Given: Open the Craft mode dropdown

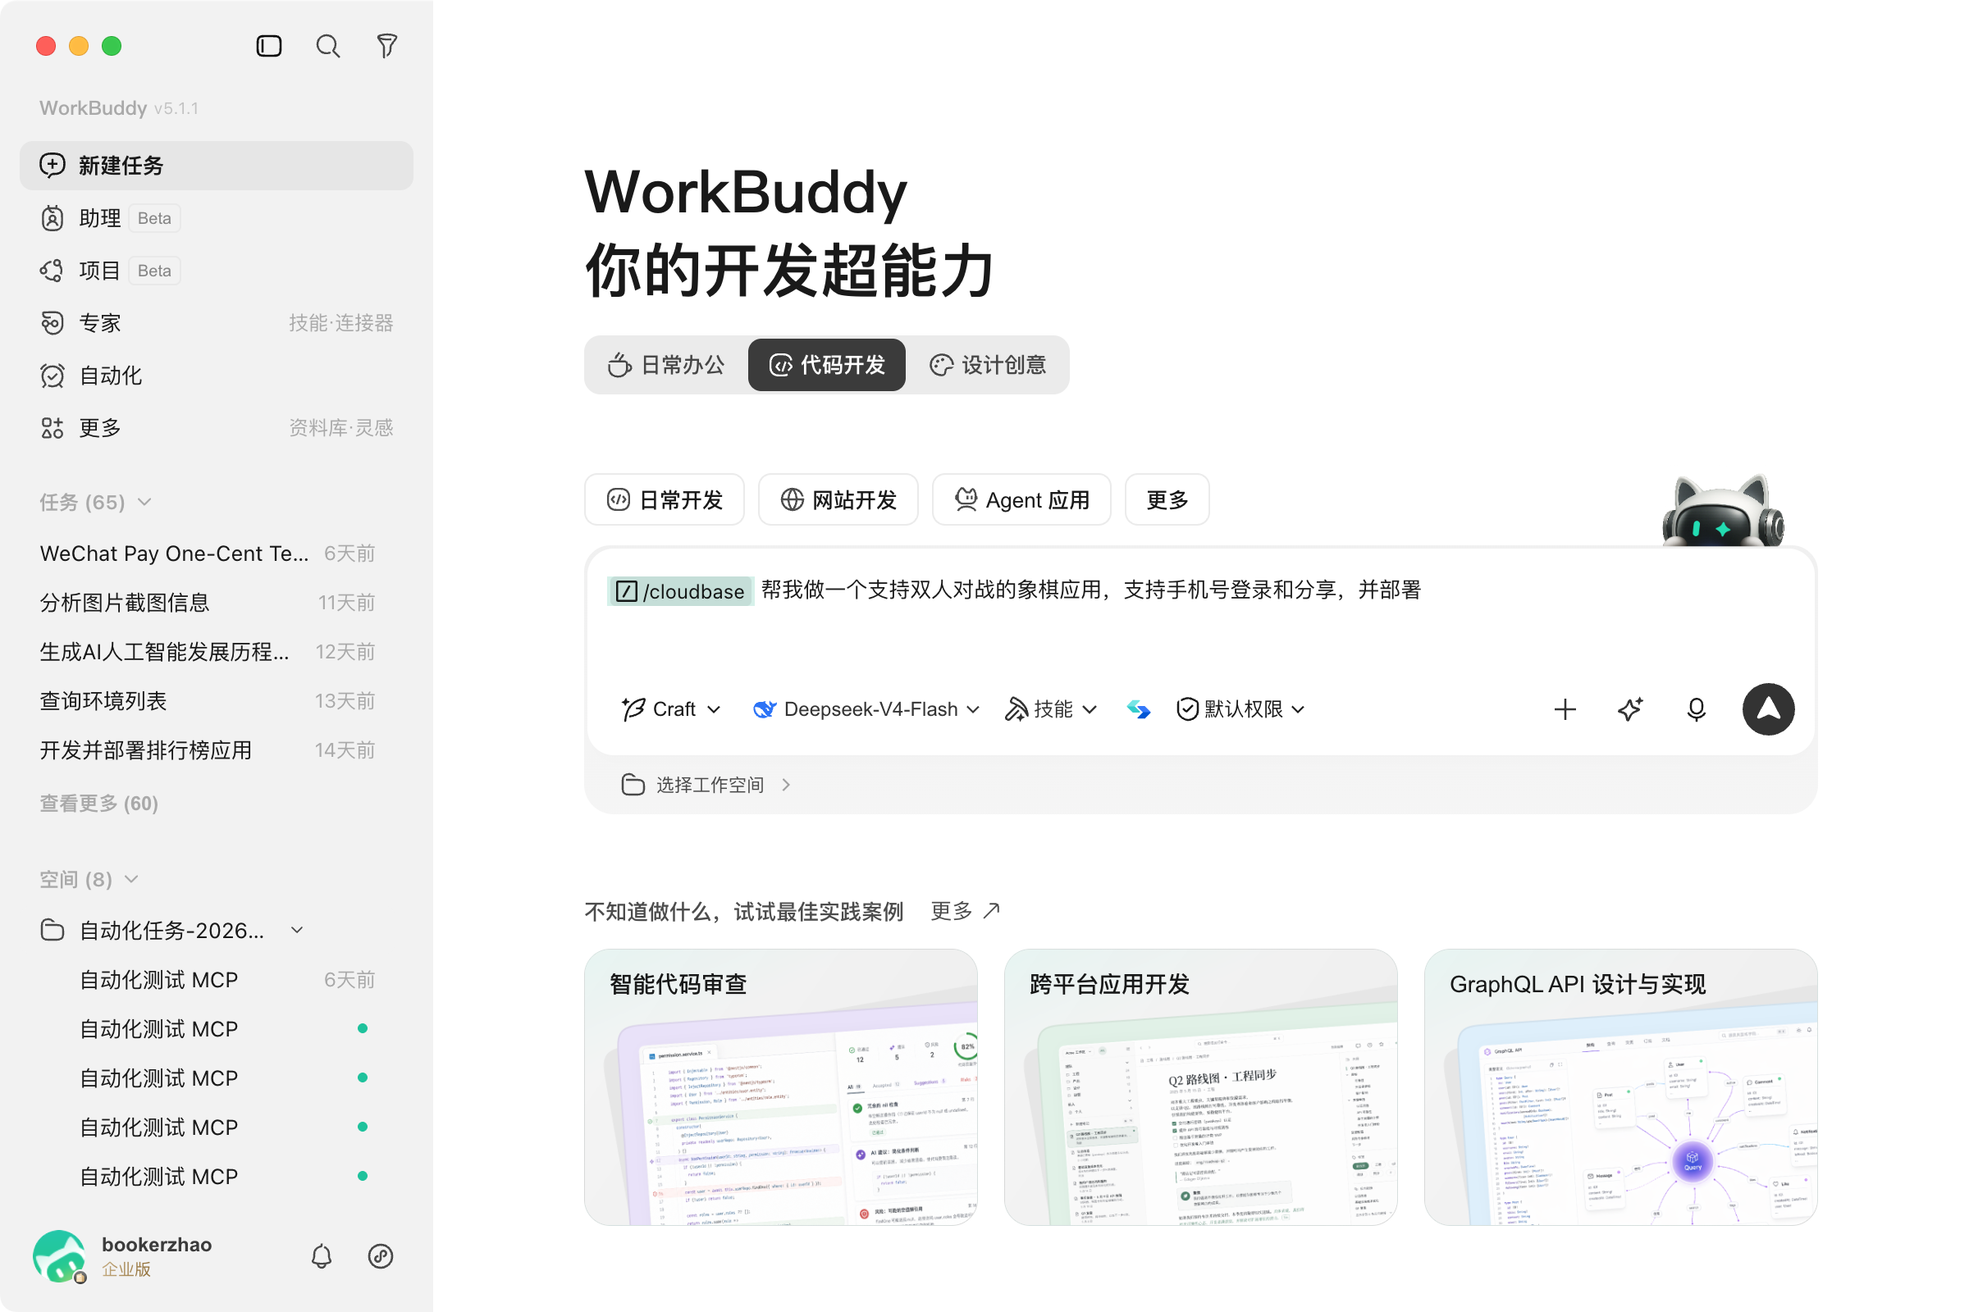Looking at the screenshot, I should point(671,709).
